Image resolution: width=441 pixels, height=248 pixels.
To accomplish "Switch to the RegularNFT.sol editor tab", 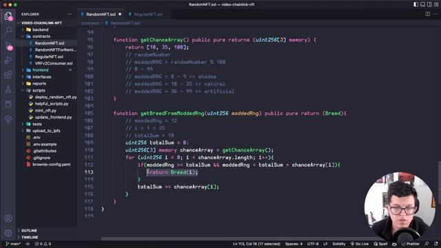I will tap(147, 14).
